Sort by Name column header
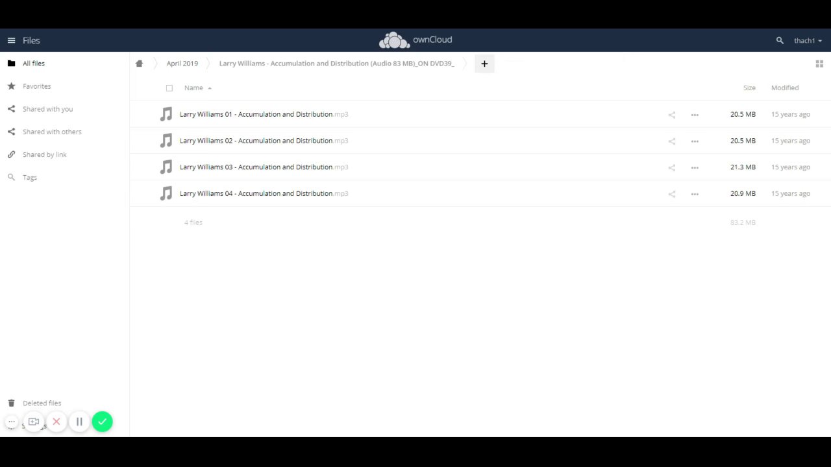The image size is (831, 467). click(193, 88)
